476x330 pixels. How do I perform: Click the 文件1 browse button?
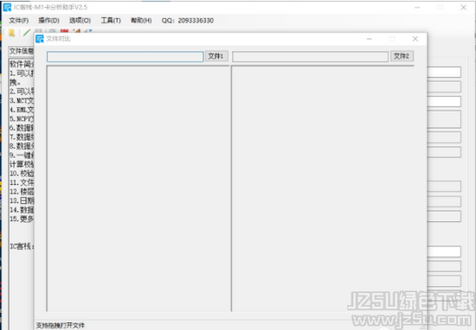(x=215, y=56)
